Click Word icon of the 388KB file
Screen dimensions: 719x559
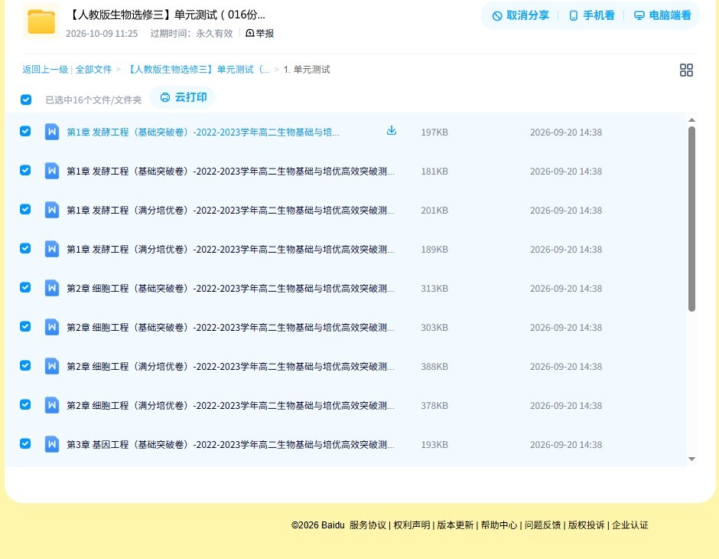[x=52, y=366]
